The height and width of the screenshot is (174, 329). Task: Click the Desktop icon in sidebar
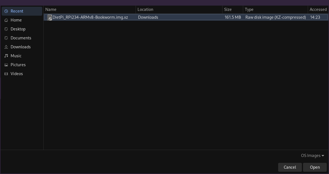tap(6, 29)
